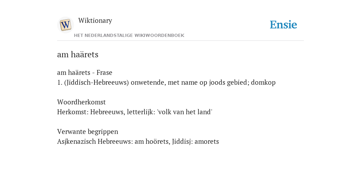Click the line am haärets - Frase
The height and width of the screenshot is (180, 361).
85,72
